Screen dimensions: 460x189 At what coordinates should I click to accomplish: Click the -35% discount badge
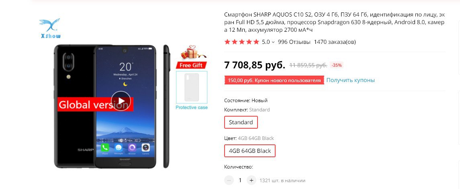337,65
